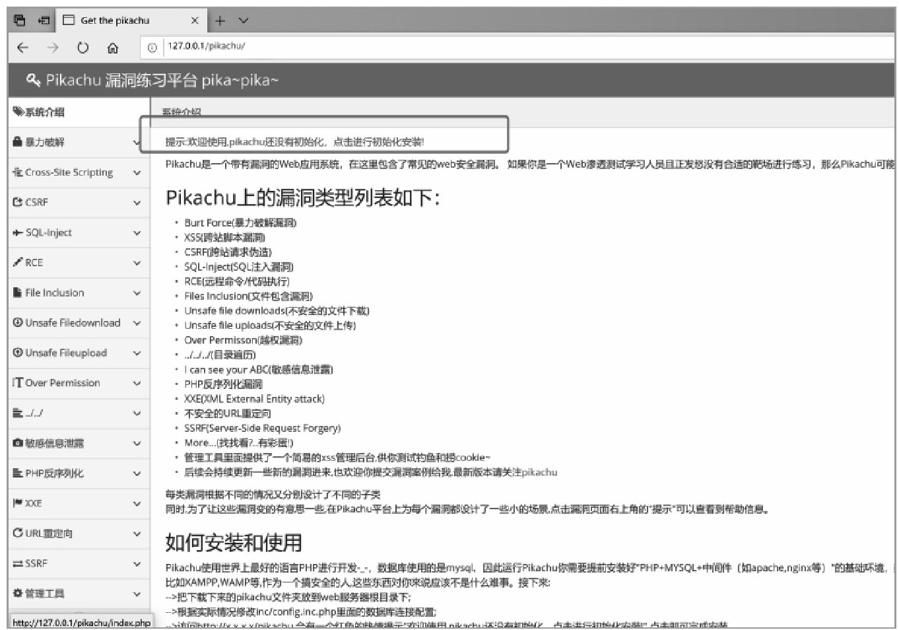
Task: Go back with the browser back arrow
Action: [x=23, y=48]
